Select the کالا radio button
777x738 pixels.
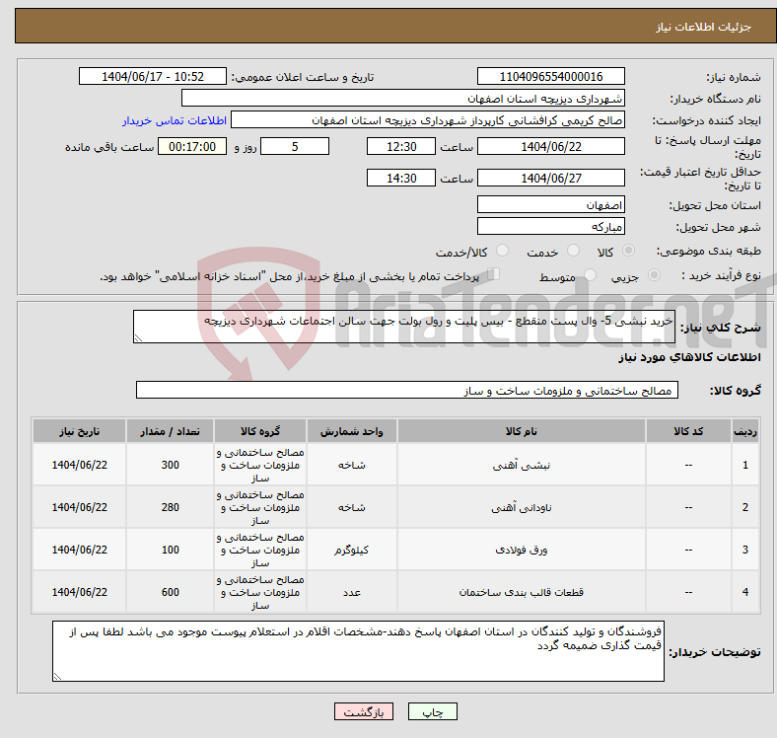tap(628, 251)
